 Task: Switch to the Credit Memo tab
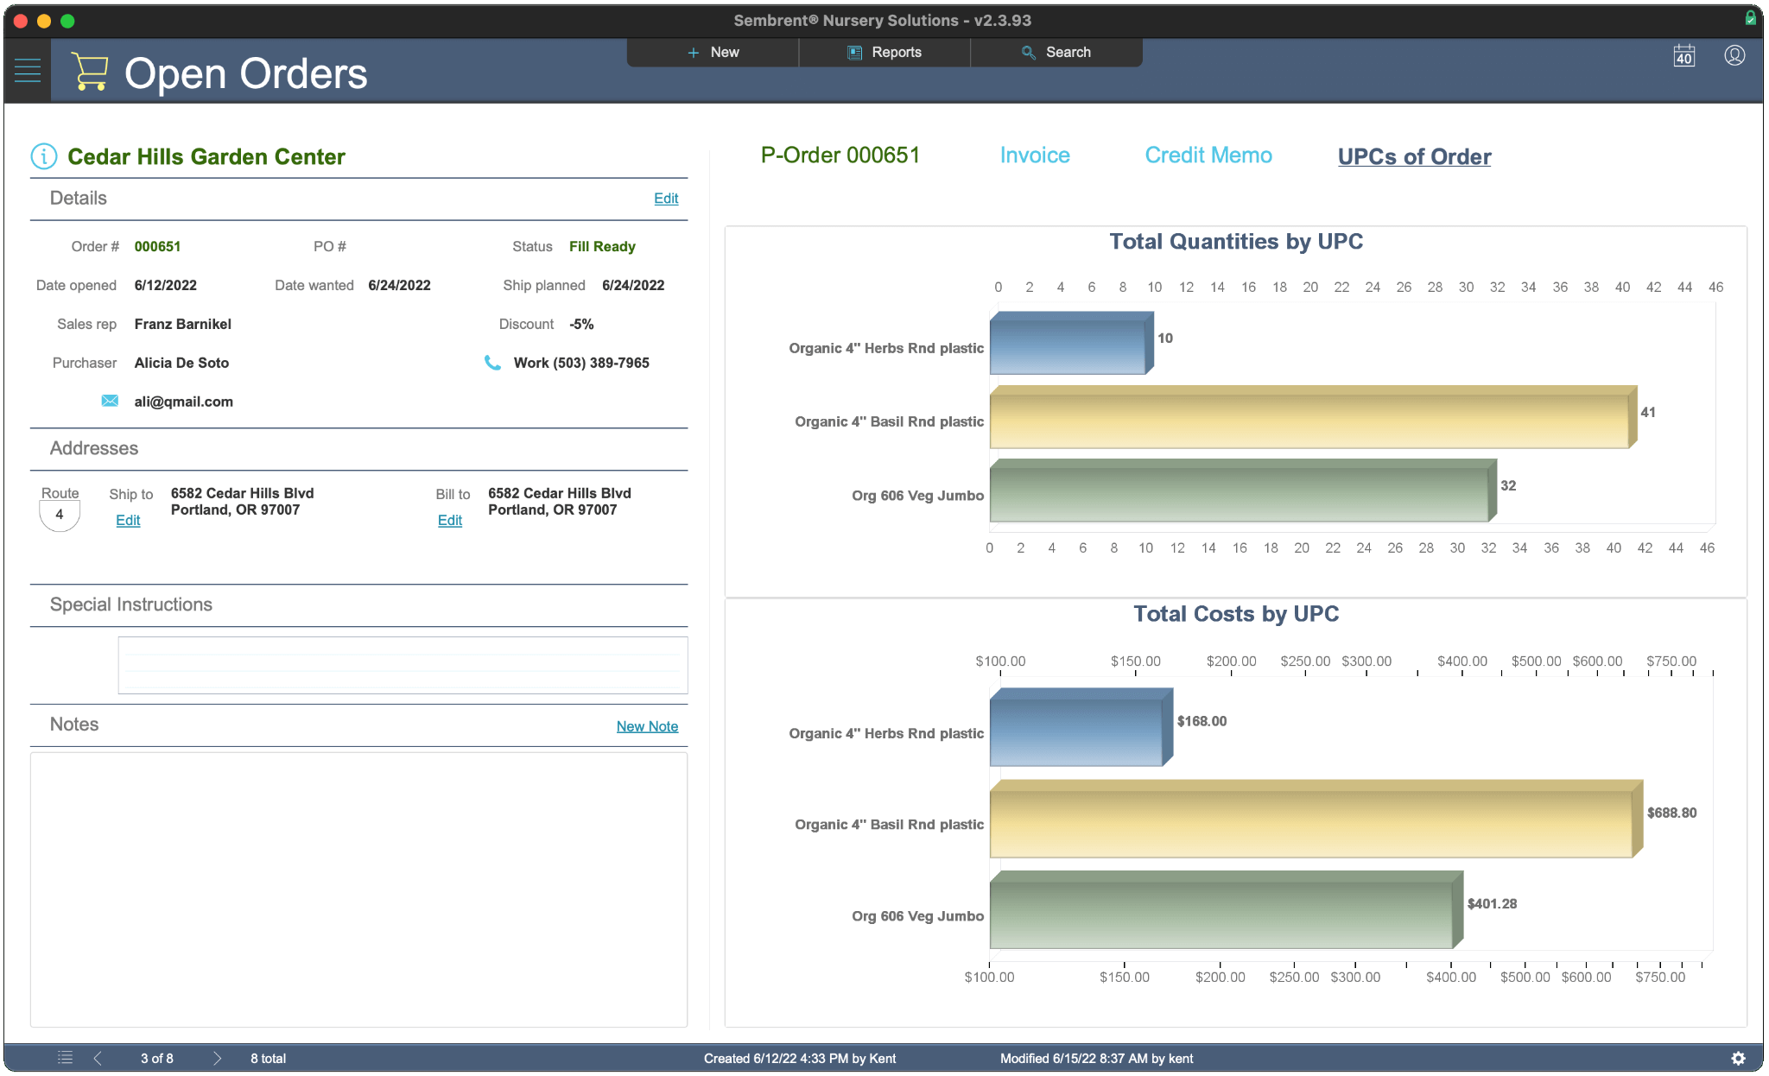[1208, 155]
